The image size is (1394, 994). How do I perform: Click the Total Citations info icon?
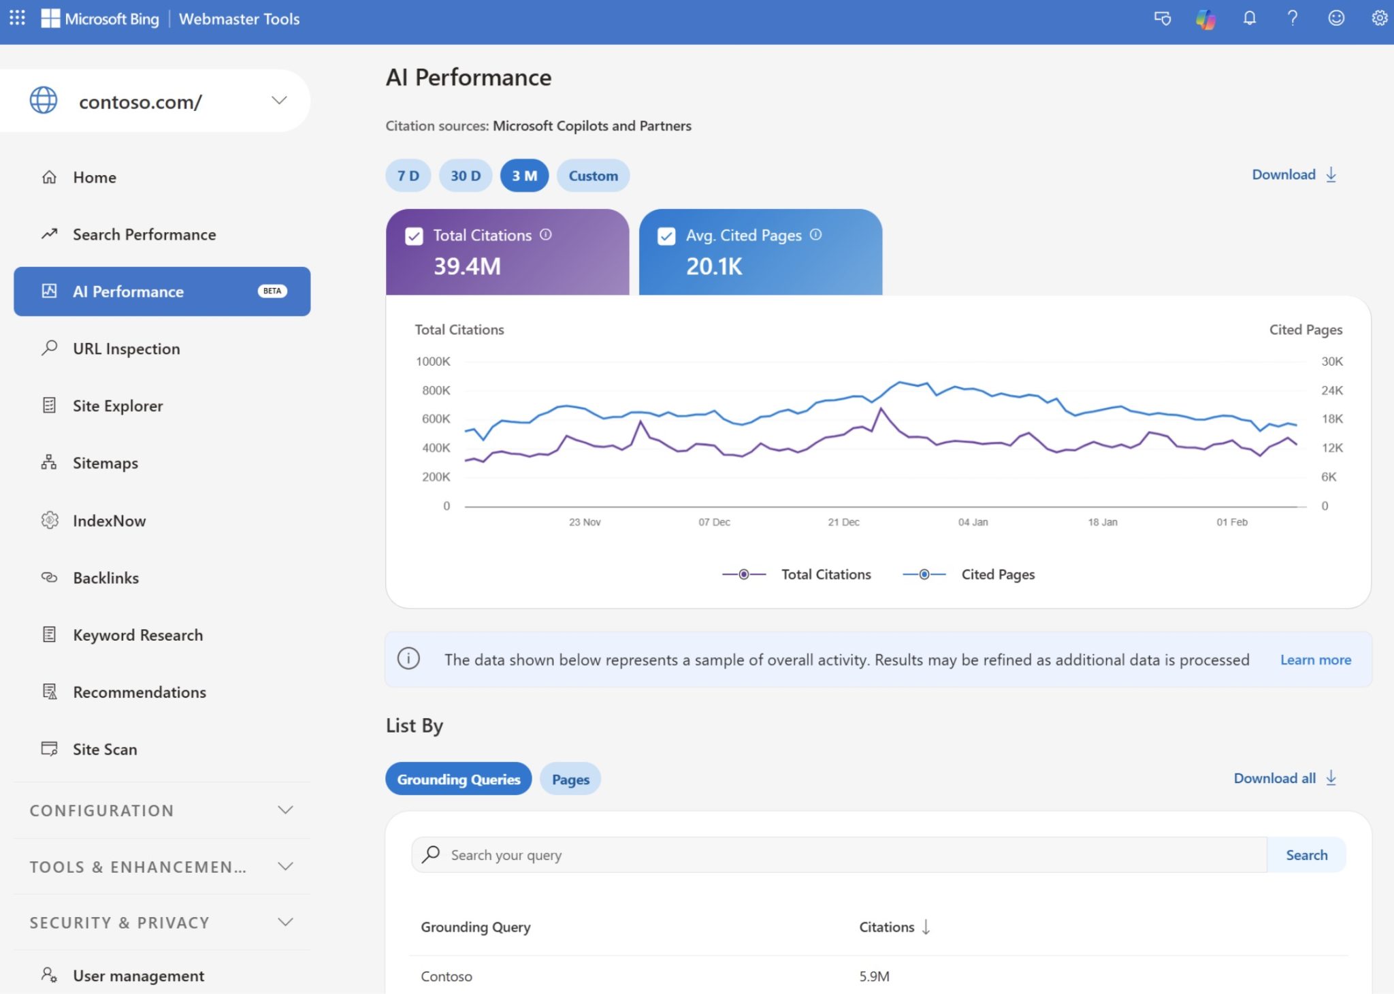pyautogui.click(x=546, y=235)
